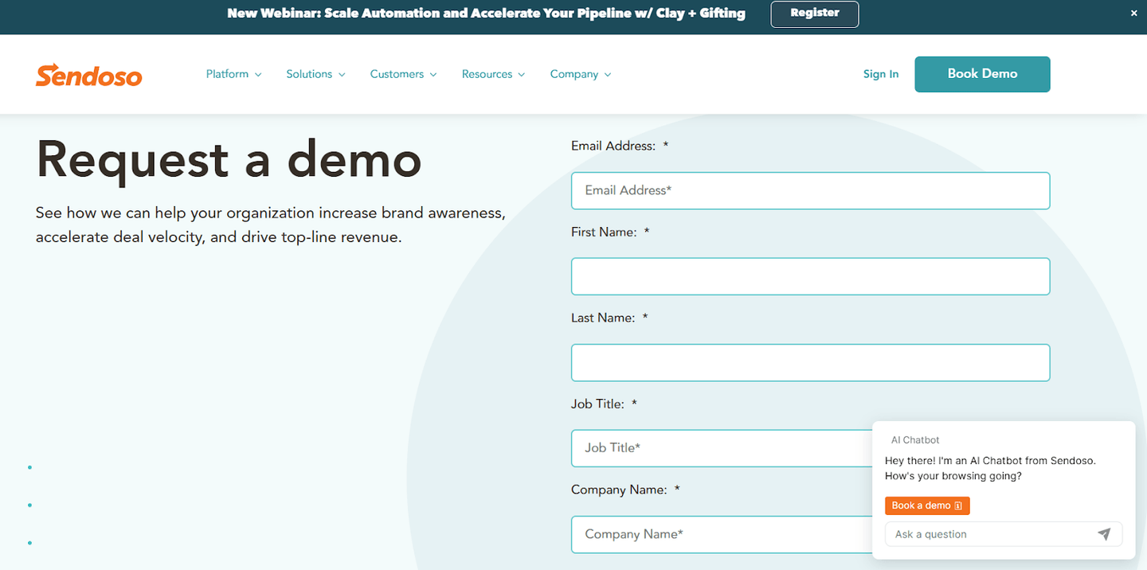Click the 'First Name:' field label
The image size is (1147, 570).
(x=610, y=232)
